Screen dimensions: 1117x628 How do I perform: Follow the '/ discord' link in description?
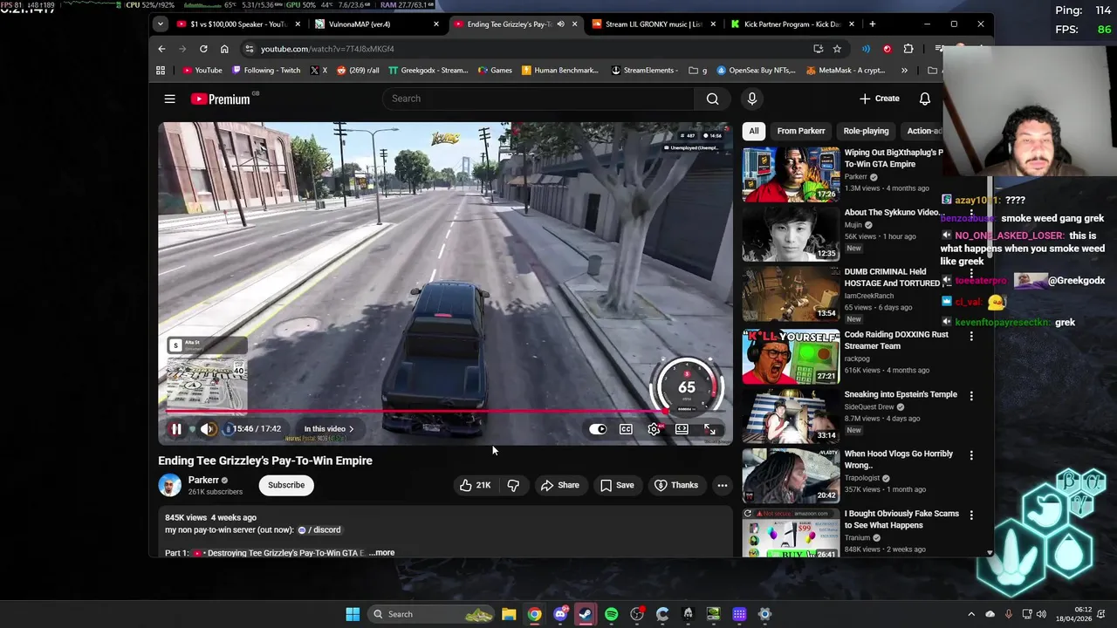pyautogui.click(x=319, y=529)
